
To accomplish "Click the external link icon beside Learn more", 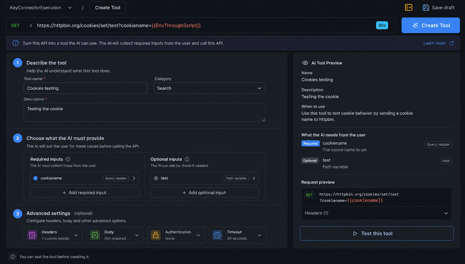I will pos(451,43).
